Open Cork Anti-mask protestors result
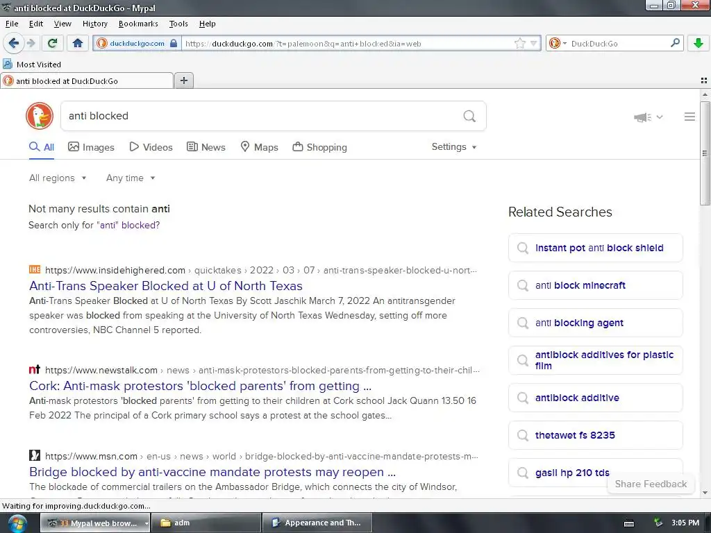The height and width of the screenshot is (533, 711). pos(201,386)
